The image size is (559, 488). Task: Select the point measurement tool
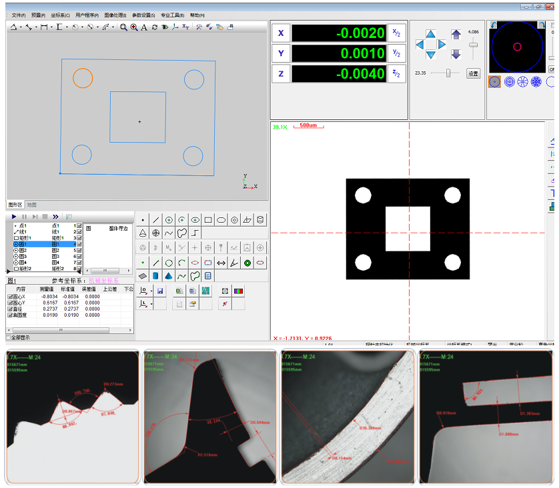(143, 220)
